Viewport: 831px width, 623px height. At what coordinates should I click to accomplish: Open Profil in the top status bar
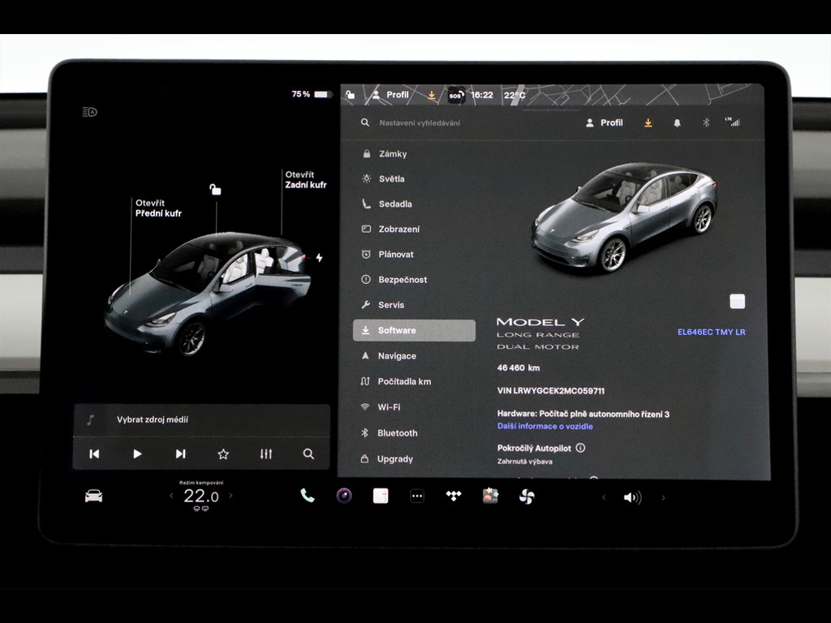pos(390,95)
